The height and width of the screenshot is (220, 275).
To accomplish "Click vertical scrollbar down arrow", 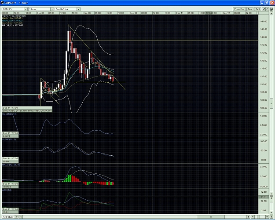I will pos(271,194).
